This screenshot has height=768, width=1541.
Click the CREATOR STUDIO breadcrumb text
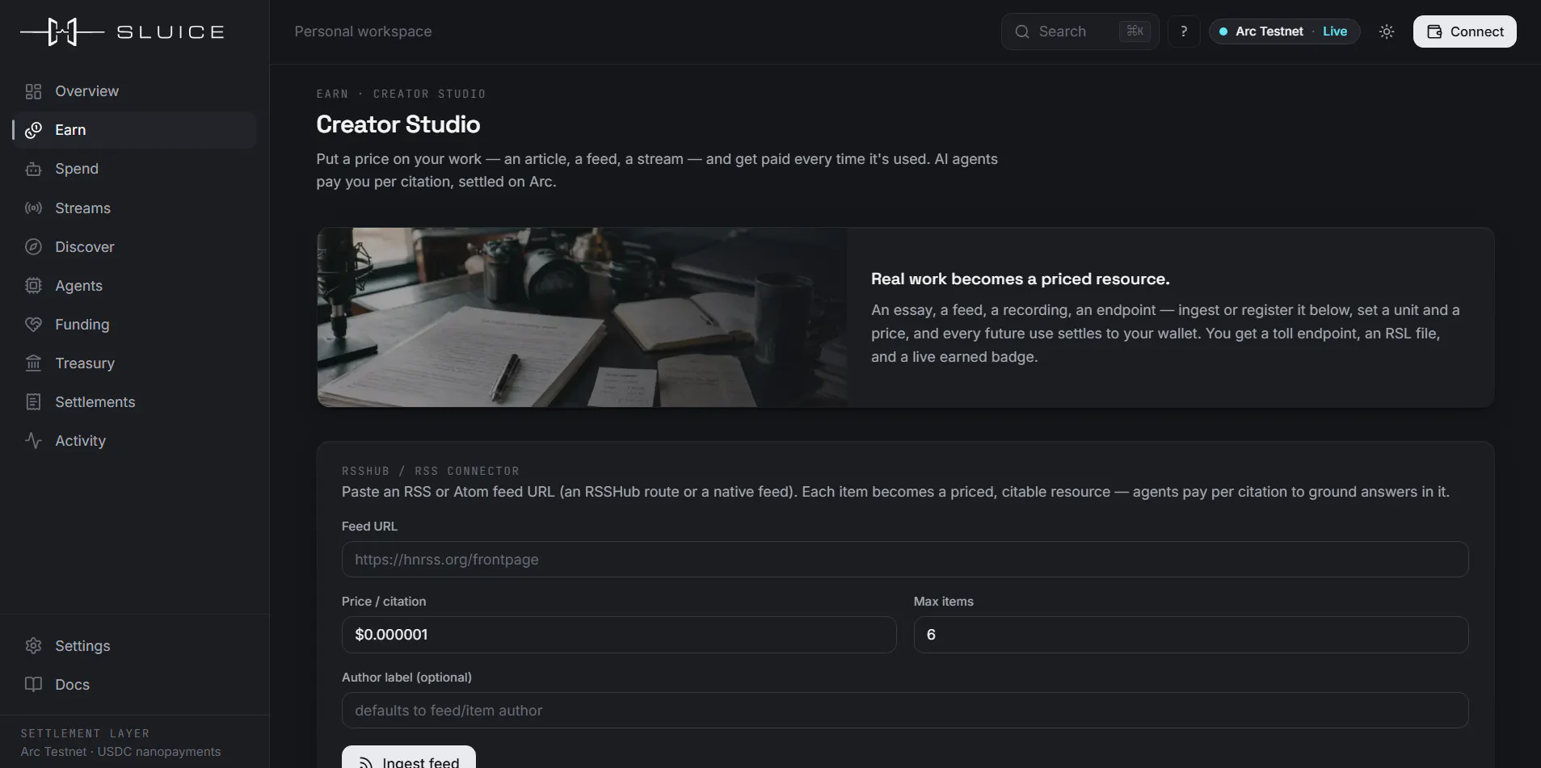(x=429, y=94)
